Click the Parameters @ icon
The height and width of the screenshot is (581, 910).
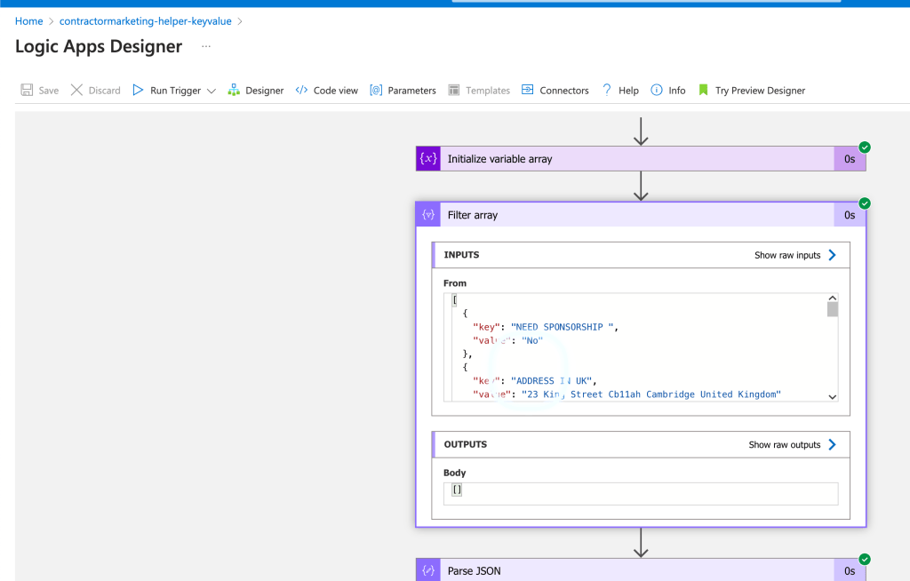point(376,90)
